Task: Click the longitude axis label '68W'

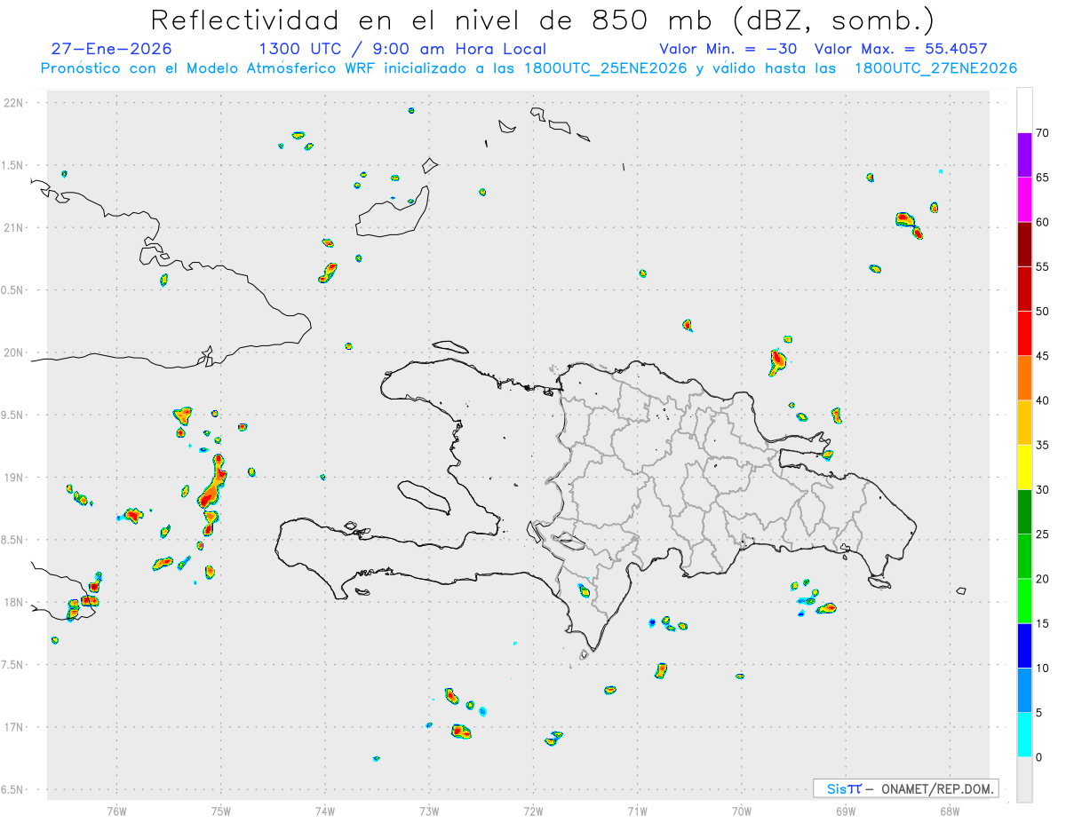Action: tap(949, 811)
